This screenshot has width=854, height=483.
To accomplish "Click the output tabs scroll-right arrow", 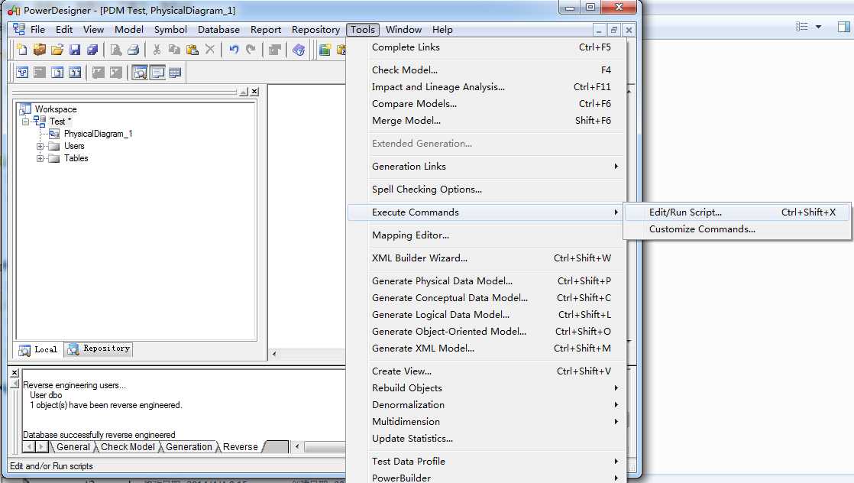I will click(x=40, y=447).
